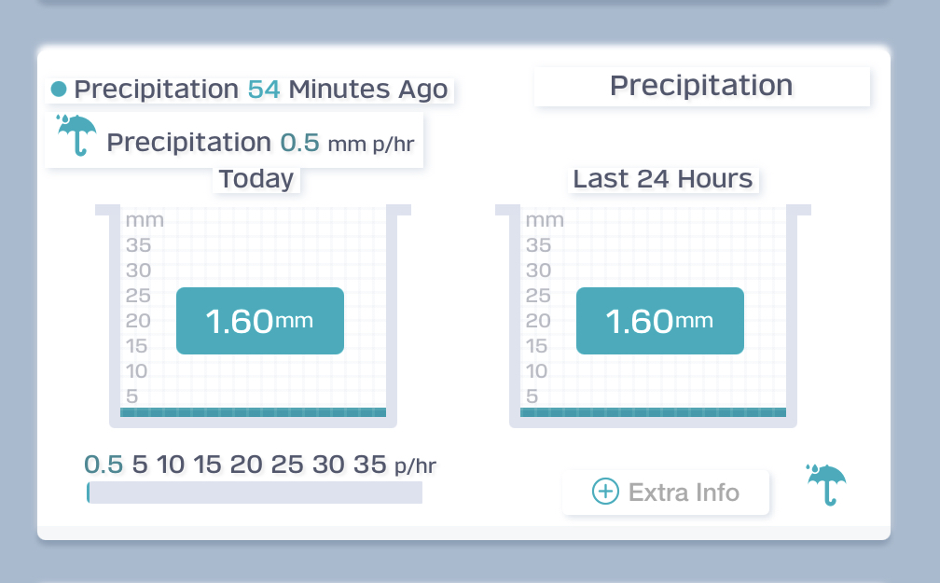Click the Last 24 Hours heading
This screenshot has width=940, height=583.
[x=663, y=178]
